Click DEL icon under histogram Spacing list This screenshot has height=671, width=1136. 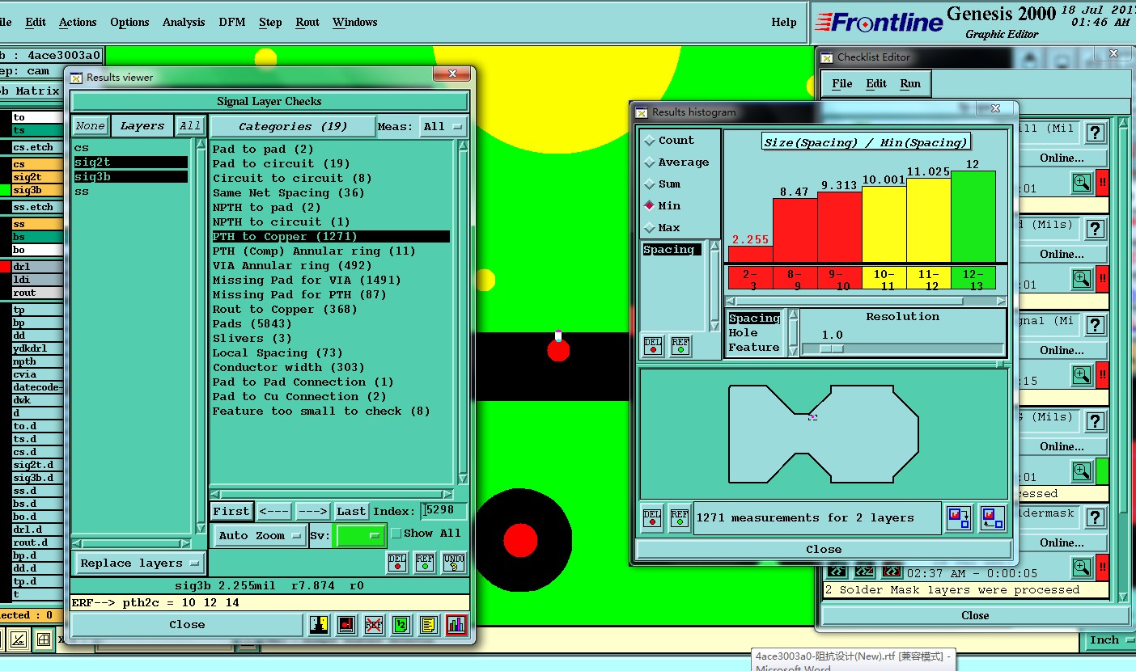(653, 346)
